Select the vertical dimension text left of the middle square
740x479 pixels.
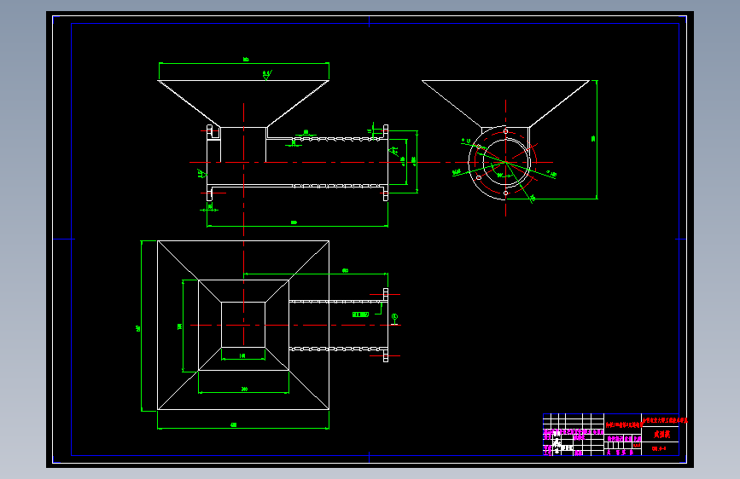pos(179,326)
